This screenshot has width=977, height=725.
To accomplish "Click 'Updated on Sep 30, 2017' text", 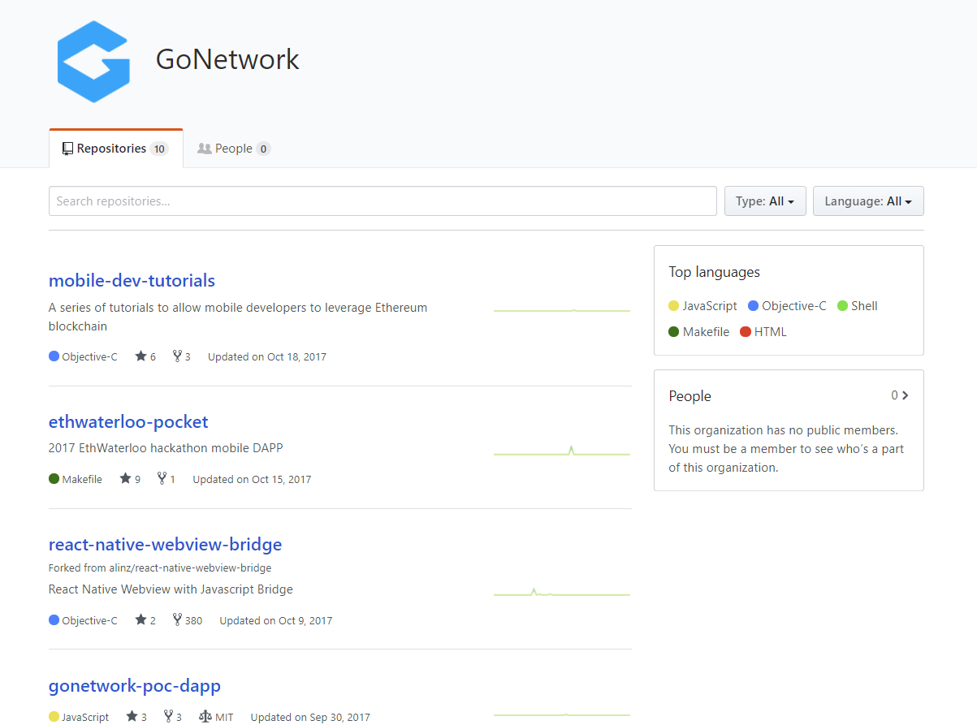I will 310,717.
